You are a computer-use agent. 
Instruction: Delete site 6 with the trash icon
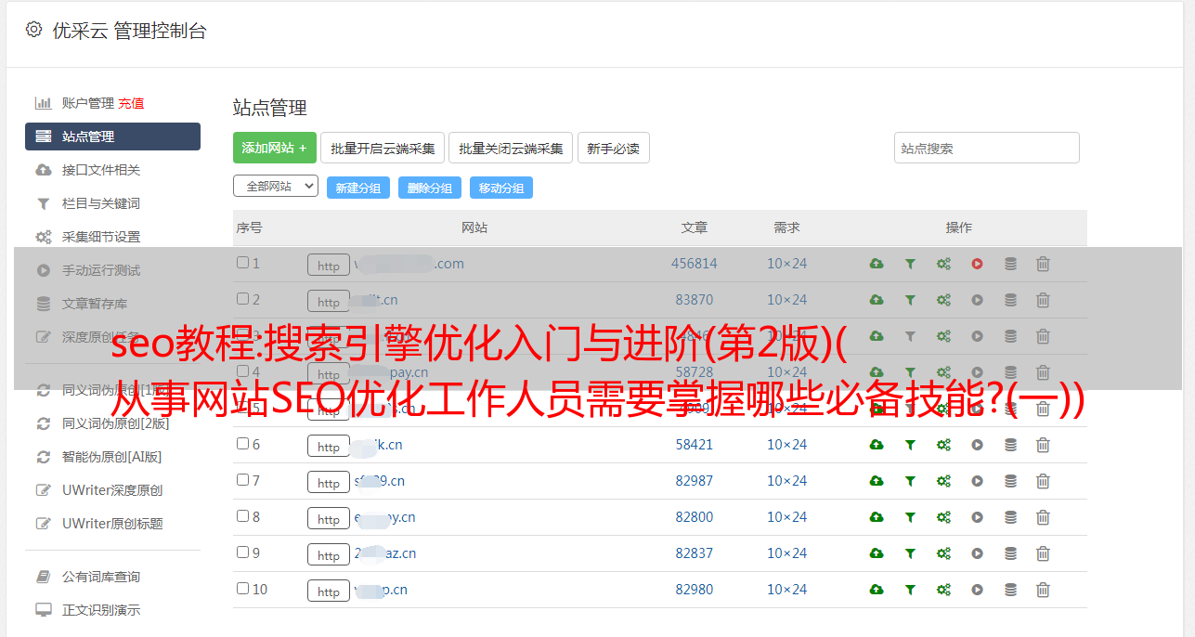click(1043, 445)
